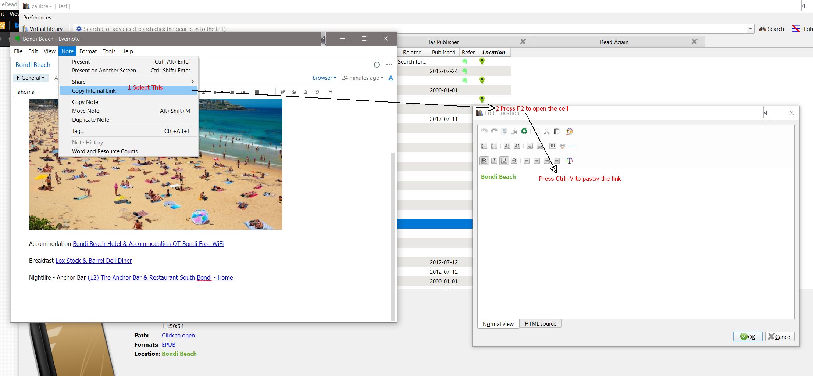Open the Evernote View menu
The image size is (813, 376).
tap(49, 51)
